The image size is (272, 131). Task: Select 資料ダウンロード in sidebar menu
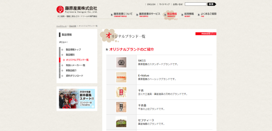74,76
